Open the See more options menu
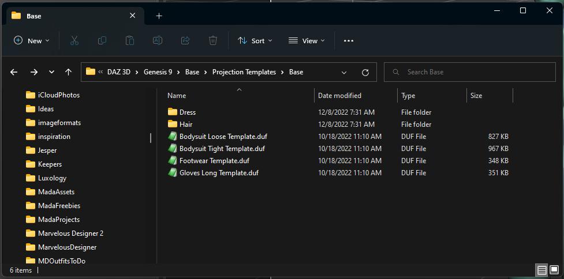The height and width of the screenshot is (279, 564). pyautogui.click(x=349, y=40)
